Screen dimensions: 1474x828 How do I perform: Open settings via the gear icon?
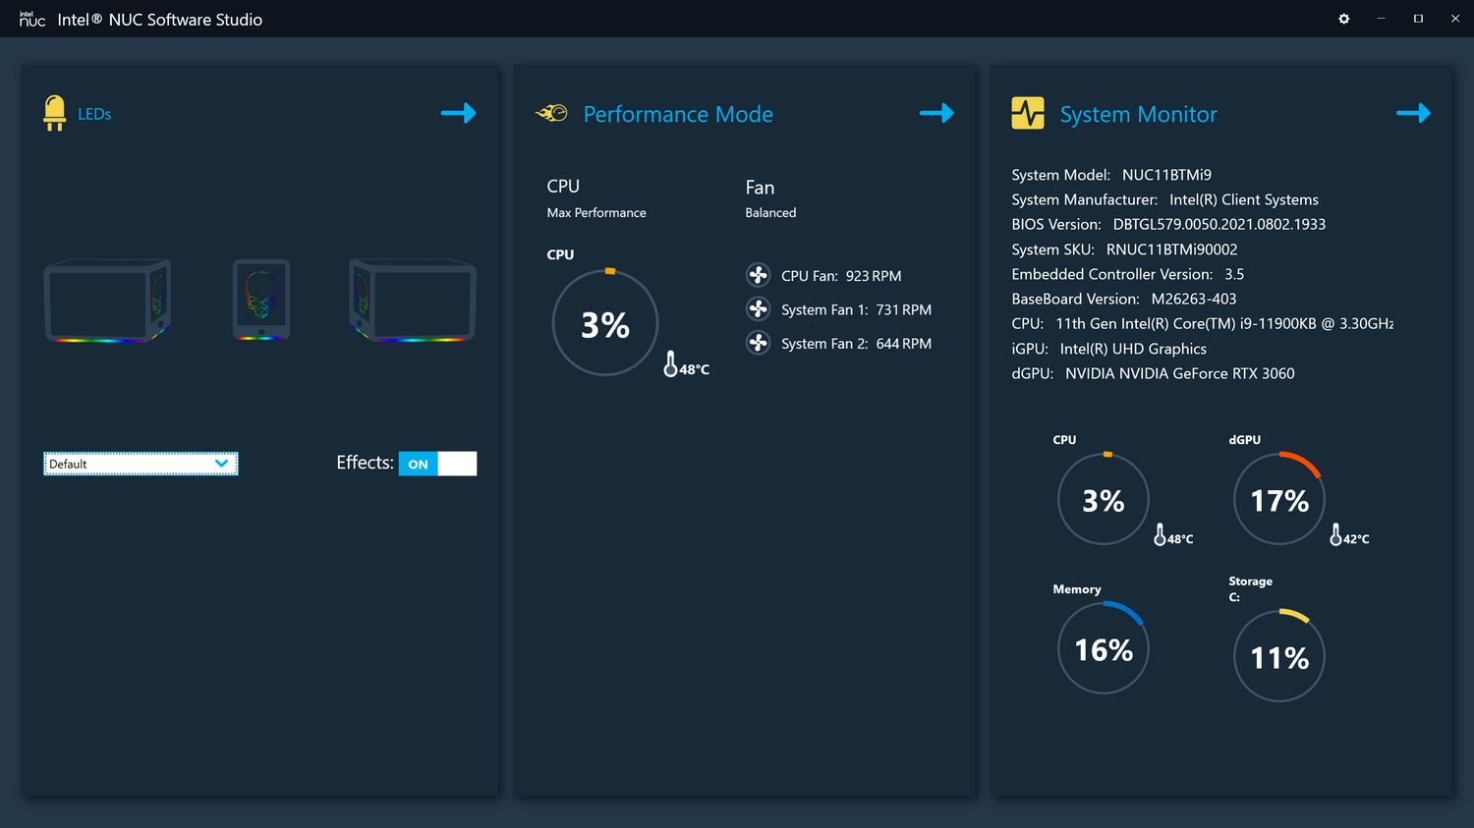coord(1343,19)
